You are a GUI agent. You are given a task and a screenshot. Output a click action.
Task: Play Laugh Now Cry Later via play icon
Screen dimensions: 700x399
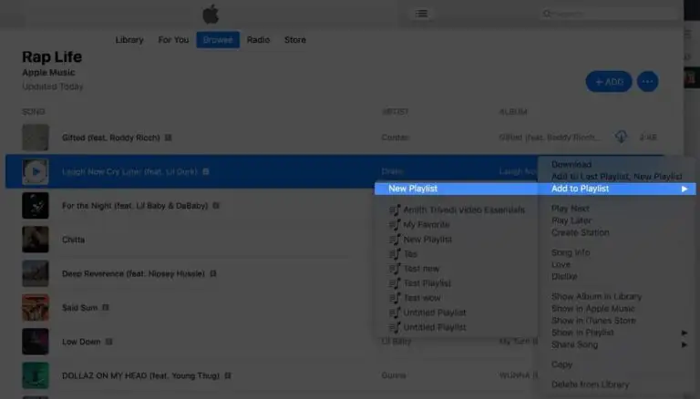pyautogui.click(x=36, y=171)
